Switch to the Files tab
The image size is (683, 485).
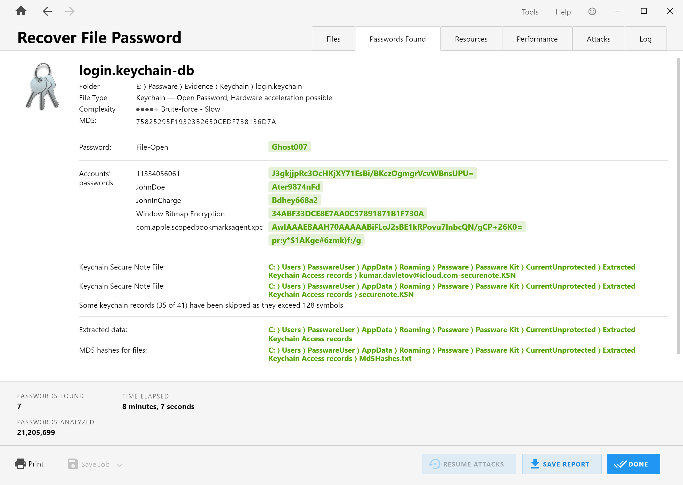333,38
